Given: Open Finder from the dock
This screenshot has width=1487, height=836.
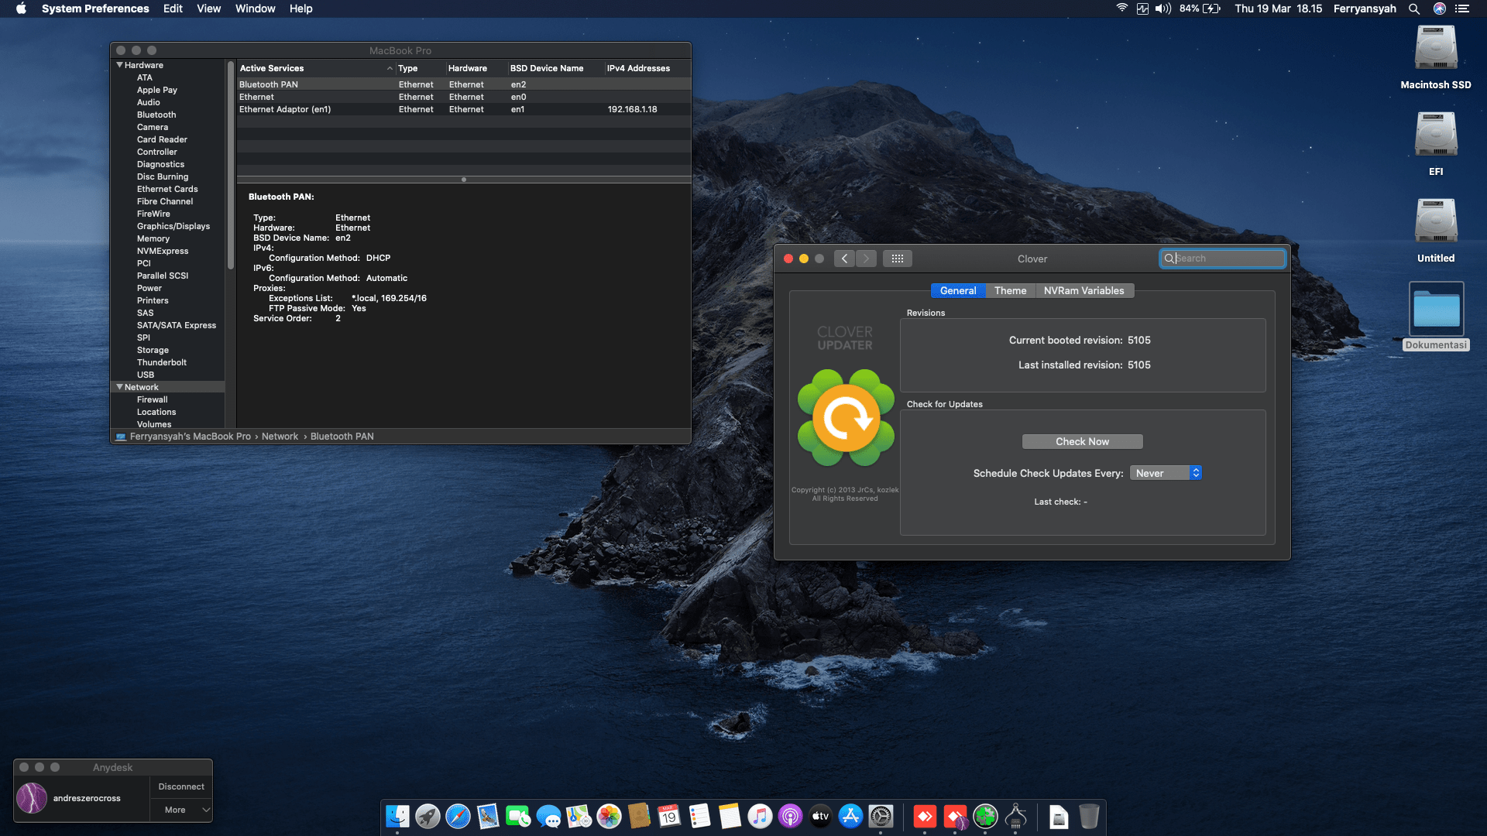Looking at the screenshot, I should point(397,816).
